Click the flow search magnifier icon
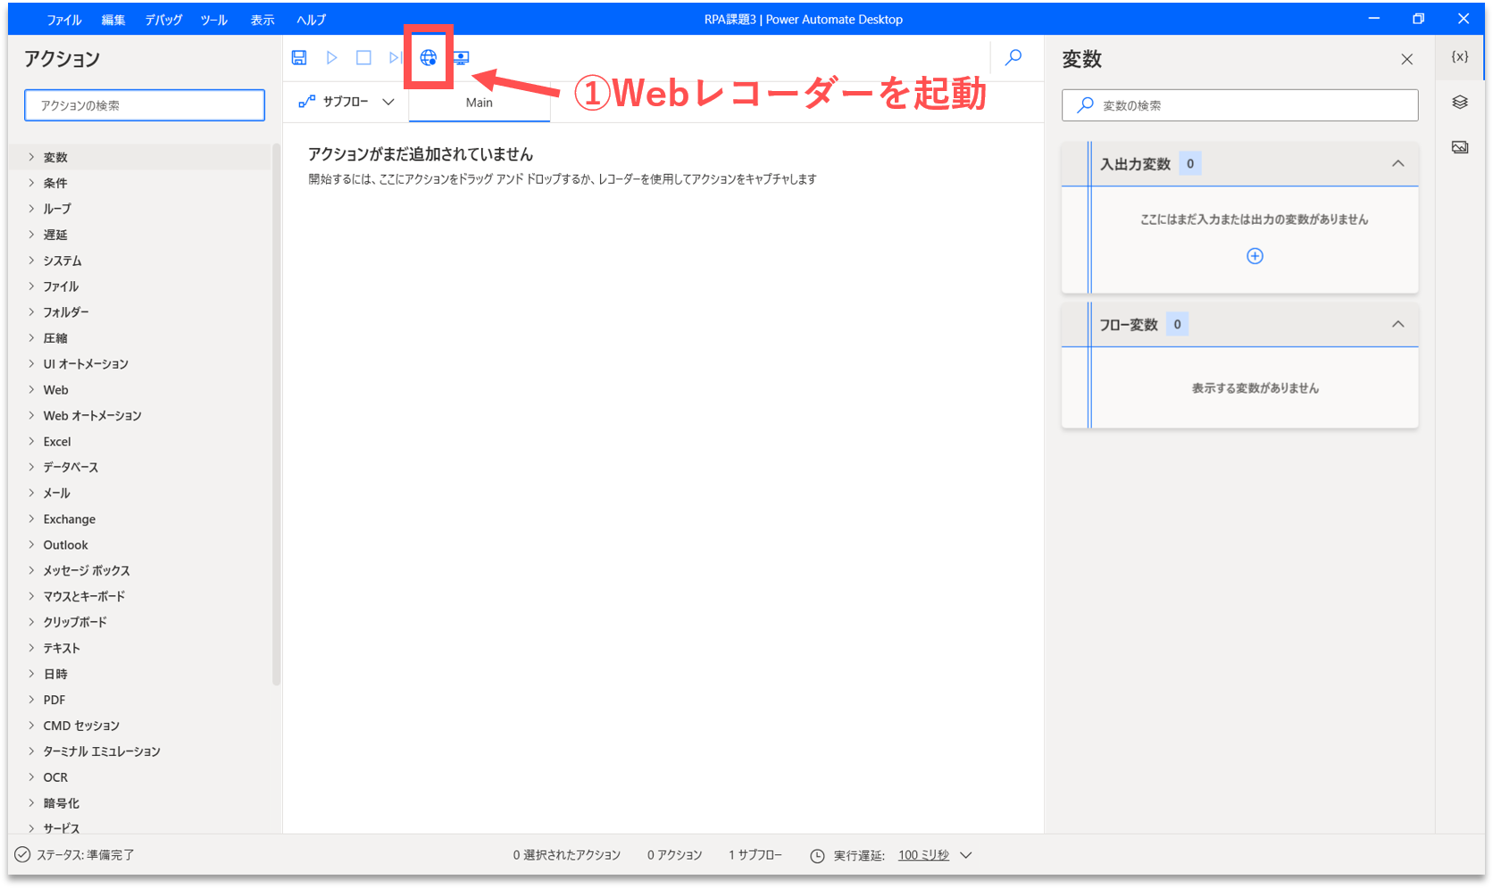The width and height of the screenshot is (1493, 888). pyautogui.click(x=1013, y=57)
